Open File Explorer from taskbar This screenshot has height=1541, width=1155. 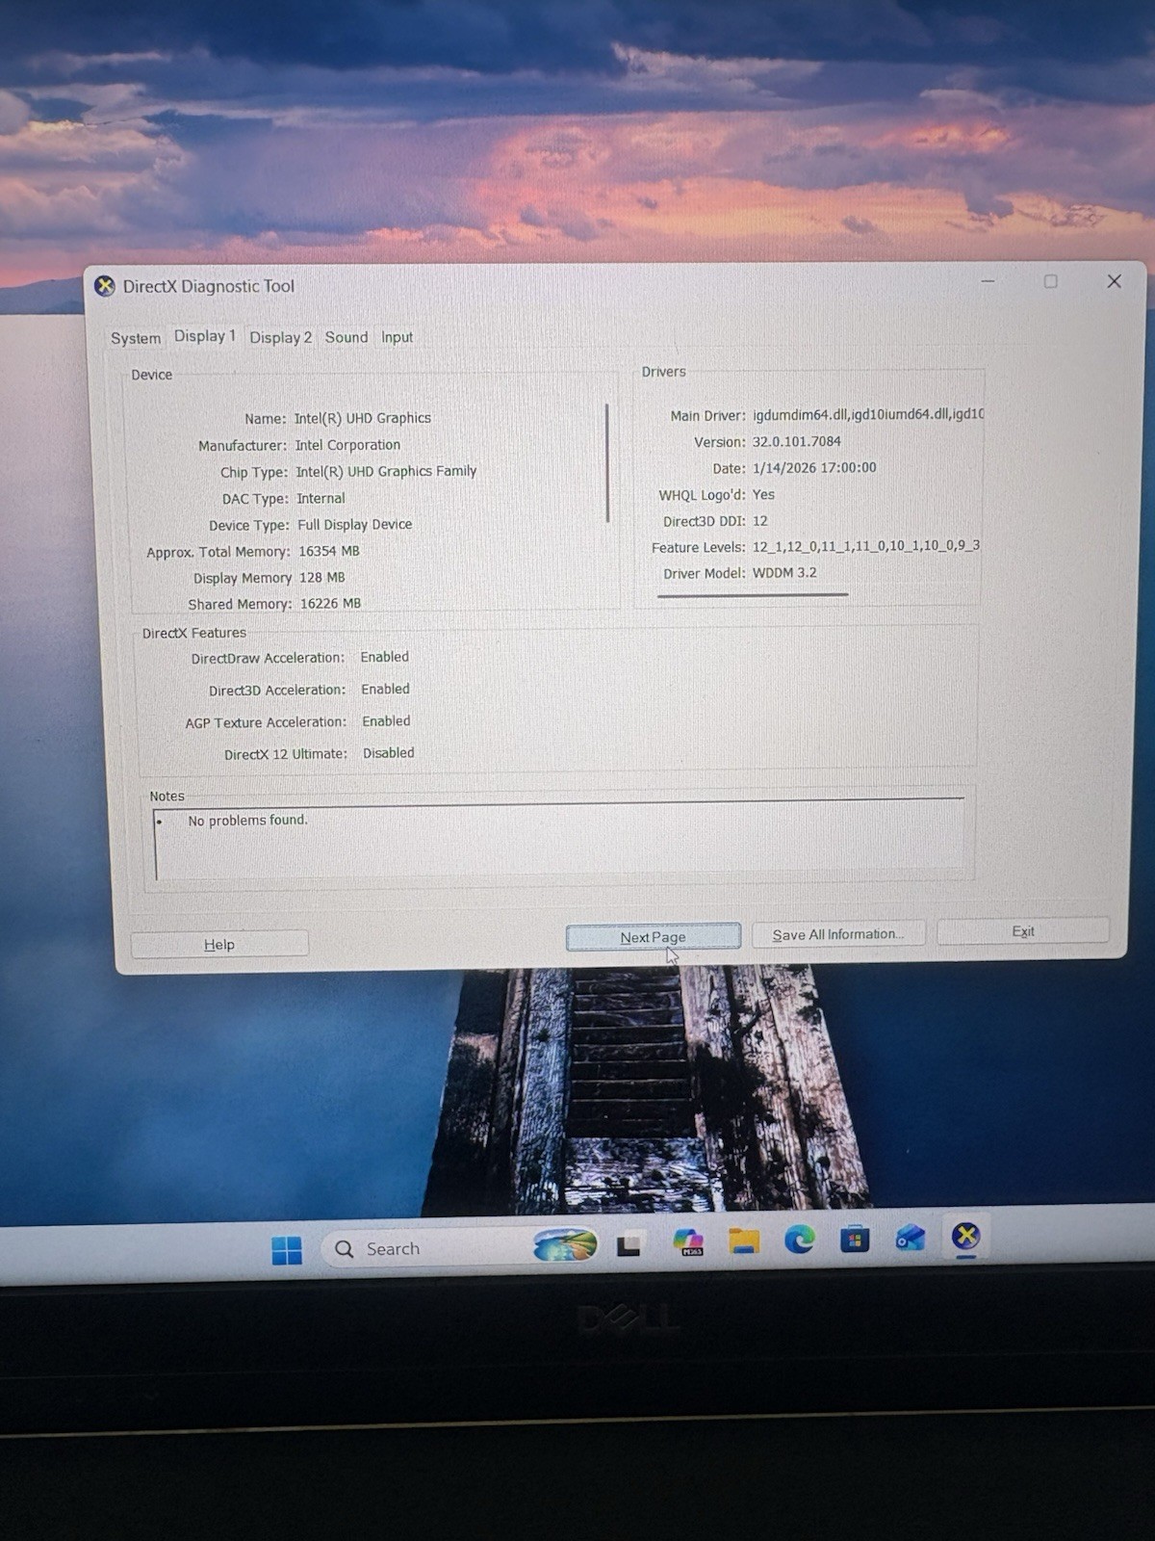click(x=743, y=1241)
